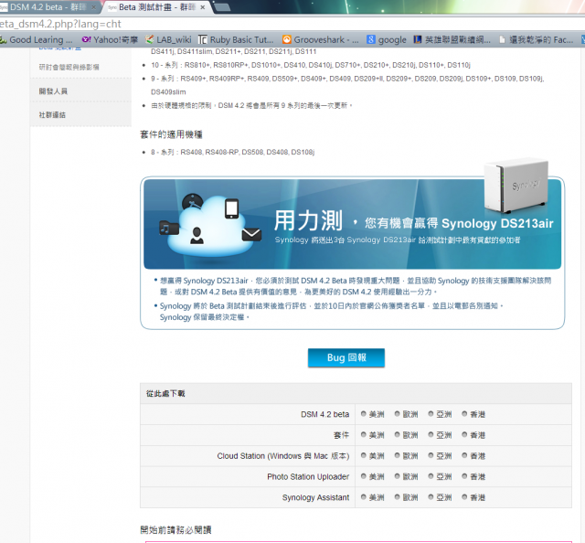Open the 社群連結 sidebar item
Image resolution: width=585 pixels, height=543 pixels.
tap(52, 115)
